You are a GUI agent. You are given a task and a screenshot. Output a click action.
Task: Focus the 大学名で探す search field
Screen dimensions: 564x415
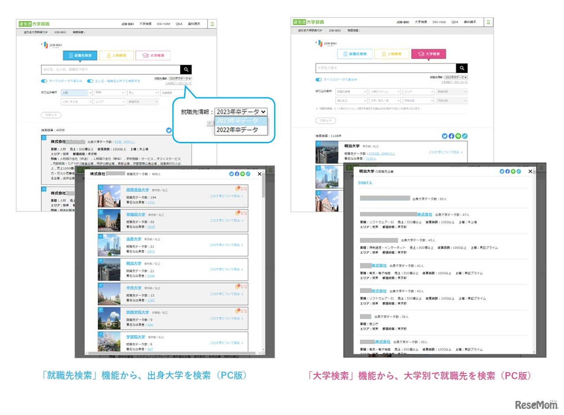pyautogui.click(x=386, y=68)
